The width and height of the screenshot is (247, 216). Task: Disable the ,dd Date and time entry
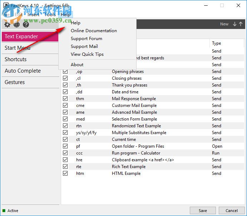(65, 92)
